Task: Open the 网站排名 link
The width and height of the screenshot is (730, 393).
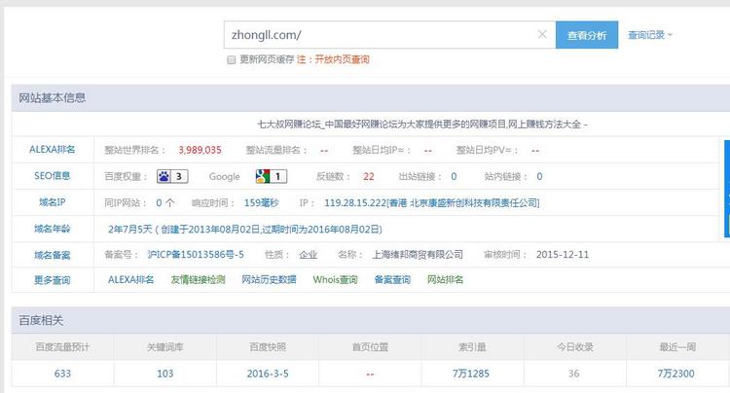Action: point(446,280)
